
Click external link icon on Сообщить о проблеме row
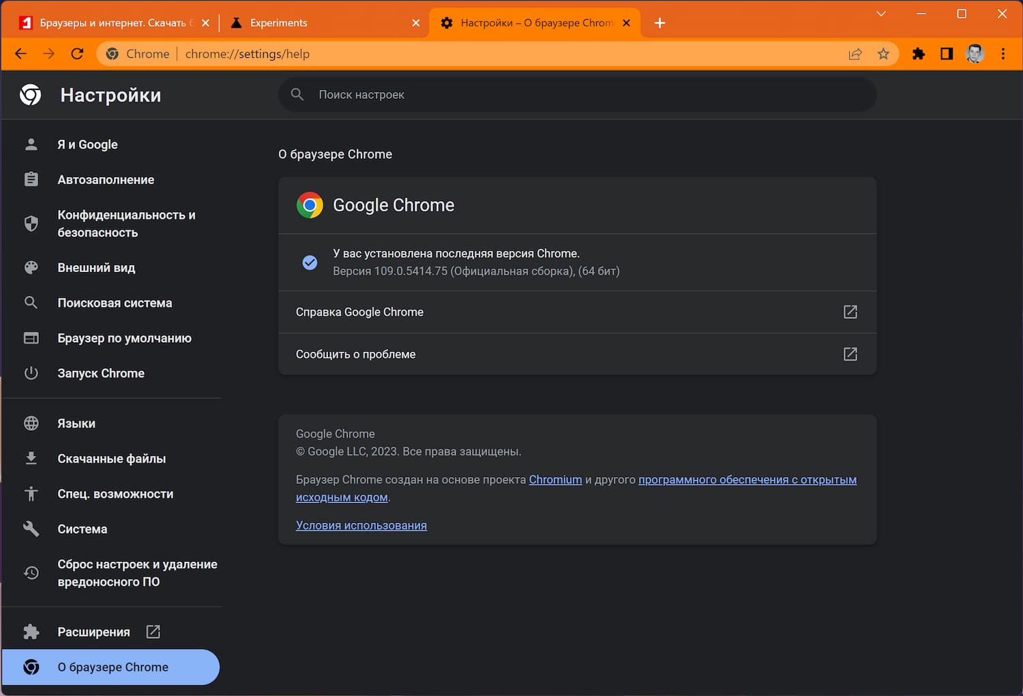pos(850,354)
